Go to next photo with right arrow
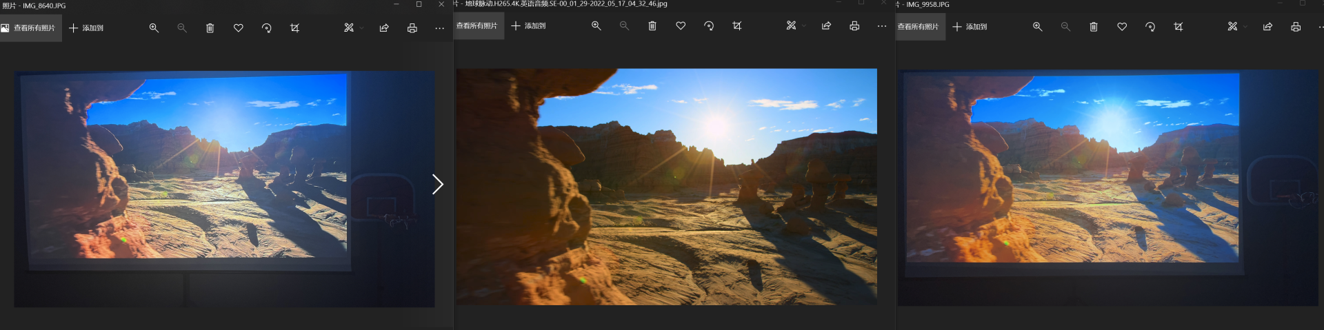Screen dimensions: 1324x330 tap(437, 184)
